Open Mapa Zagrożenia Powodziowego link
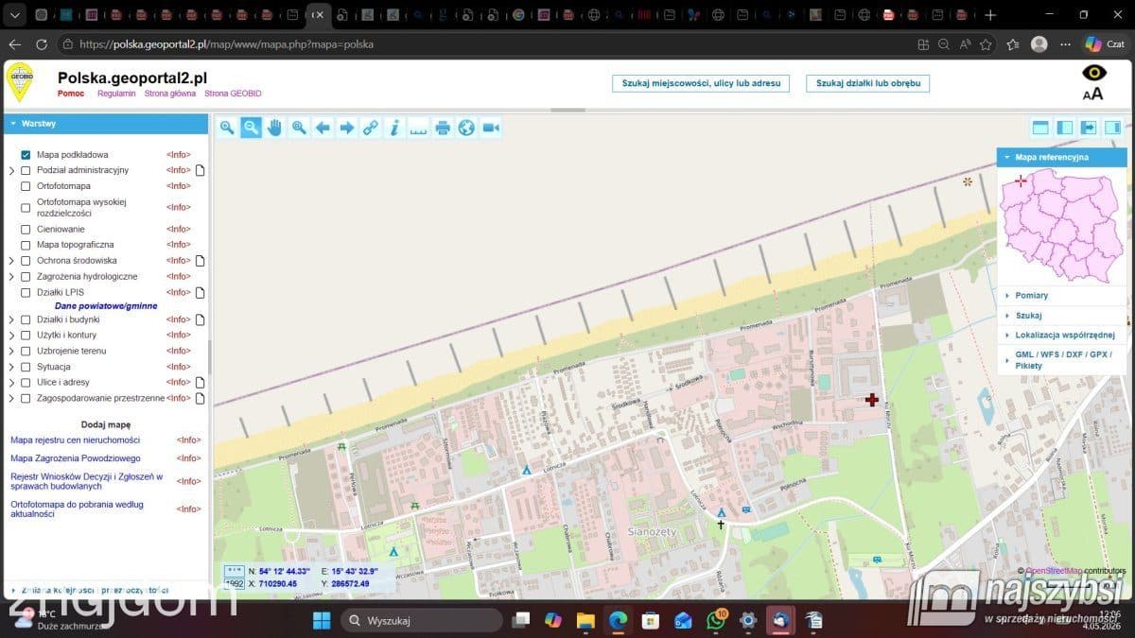1135x638 pixels. (76, 458)
